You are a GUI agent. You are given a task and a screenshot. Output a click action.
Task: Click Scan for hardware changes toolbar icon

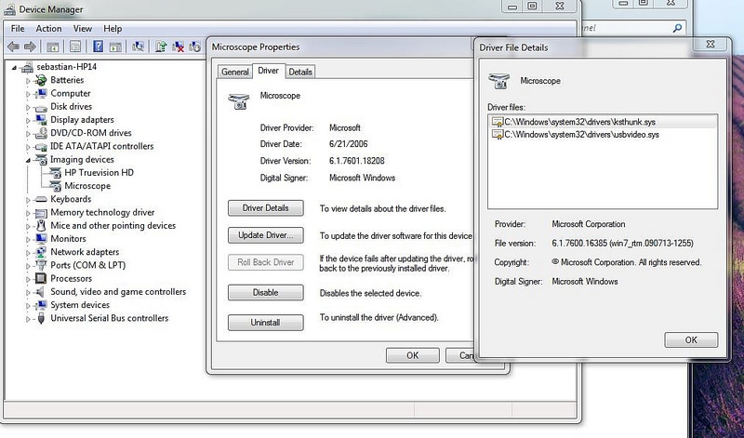pos(139,46)
